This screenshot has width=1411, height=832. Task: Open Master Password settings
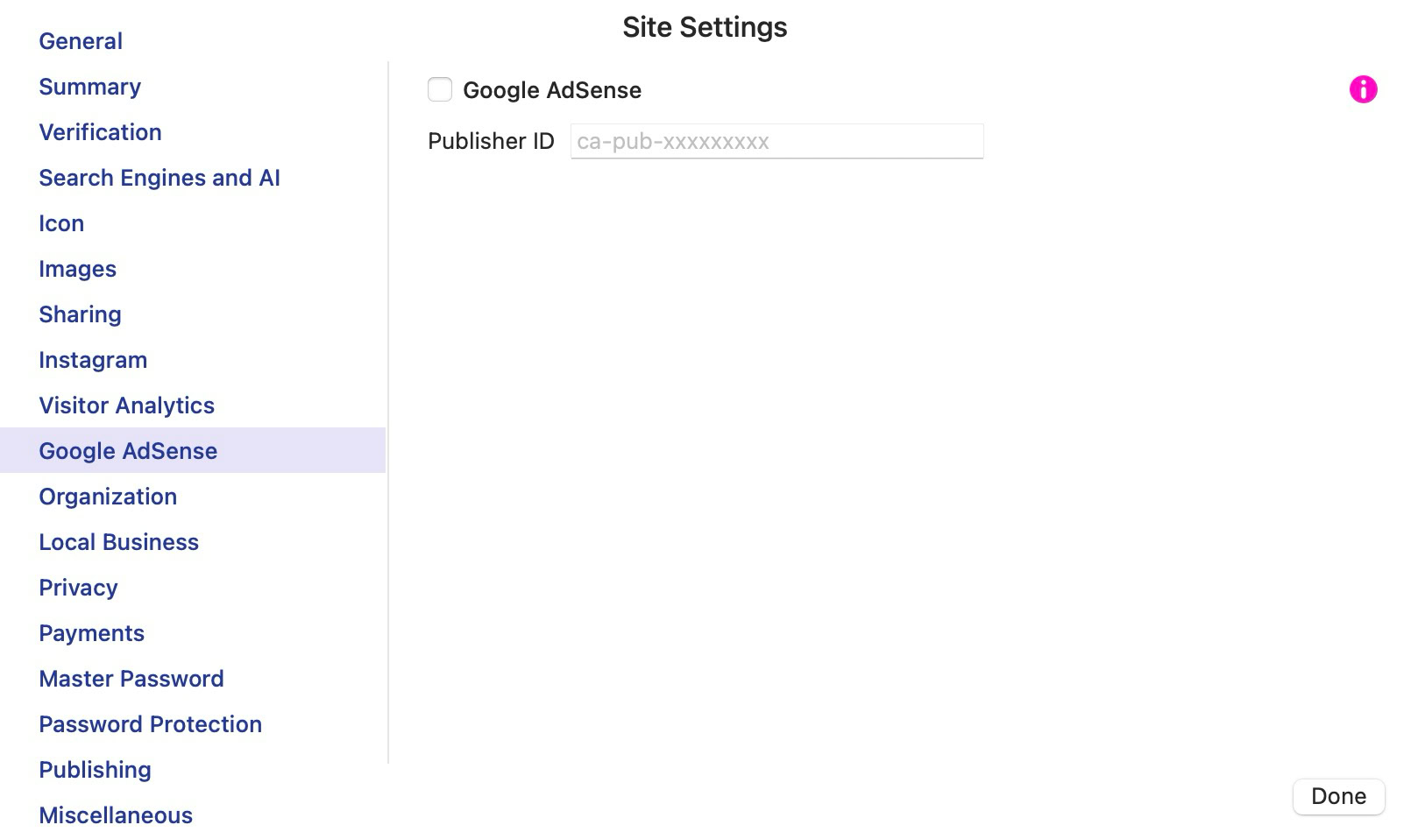click(131, 679)
